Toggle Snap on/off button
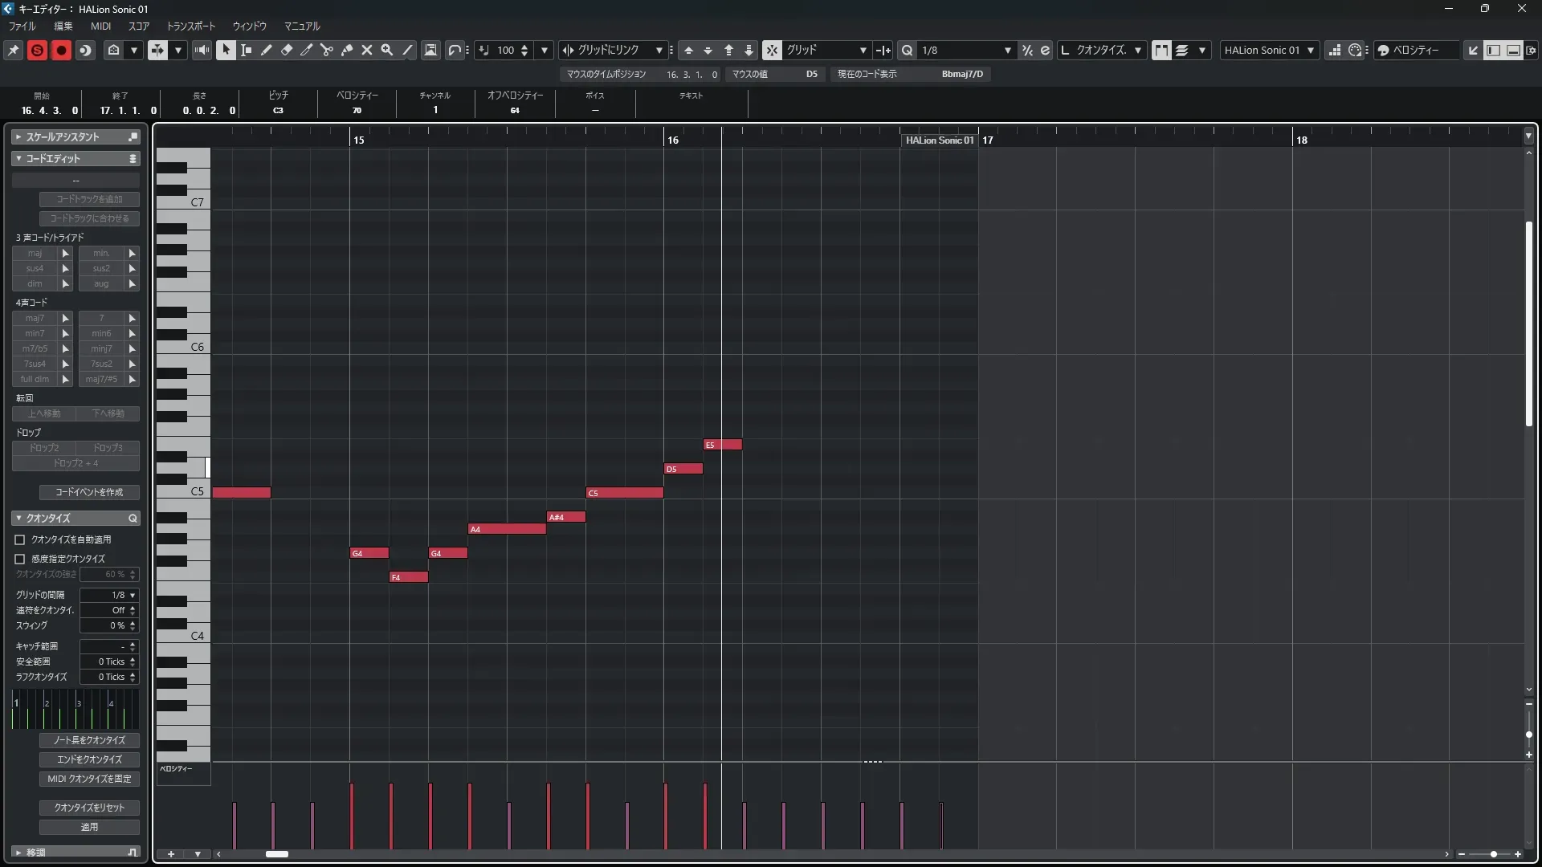The image size is (1542, 867). (771, 50)
